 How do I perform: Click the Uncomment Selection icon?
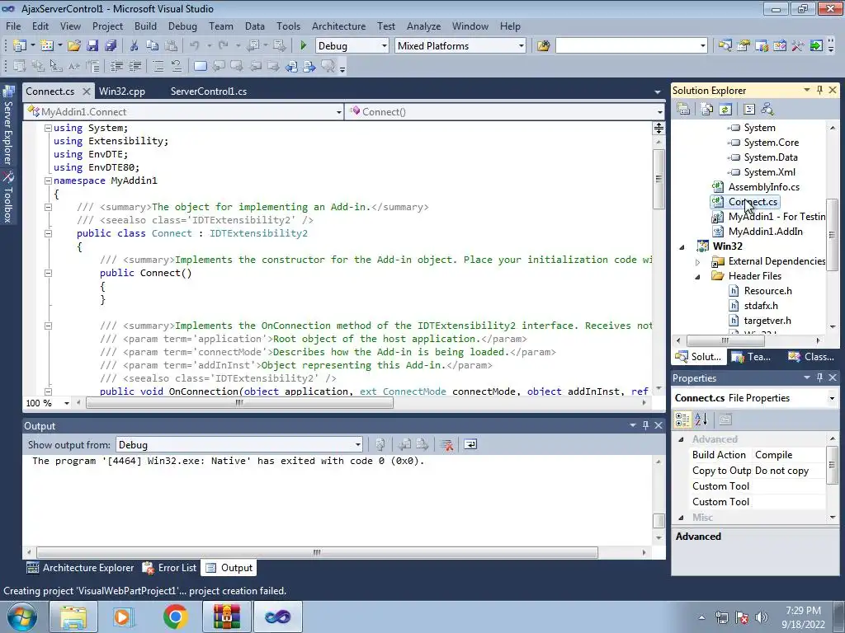coord(177,66)
